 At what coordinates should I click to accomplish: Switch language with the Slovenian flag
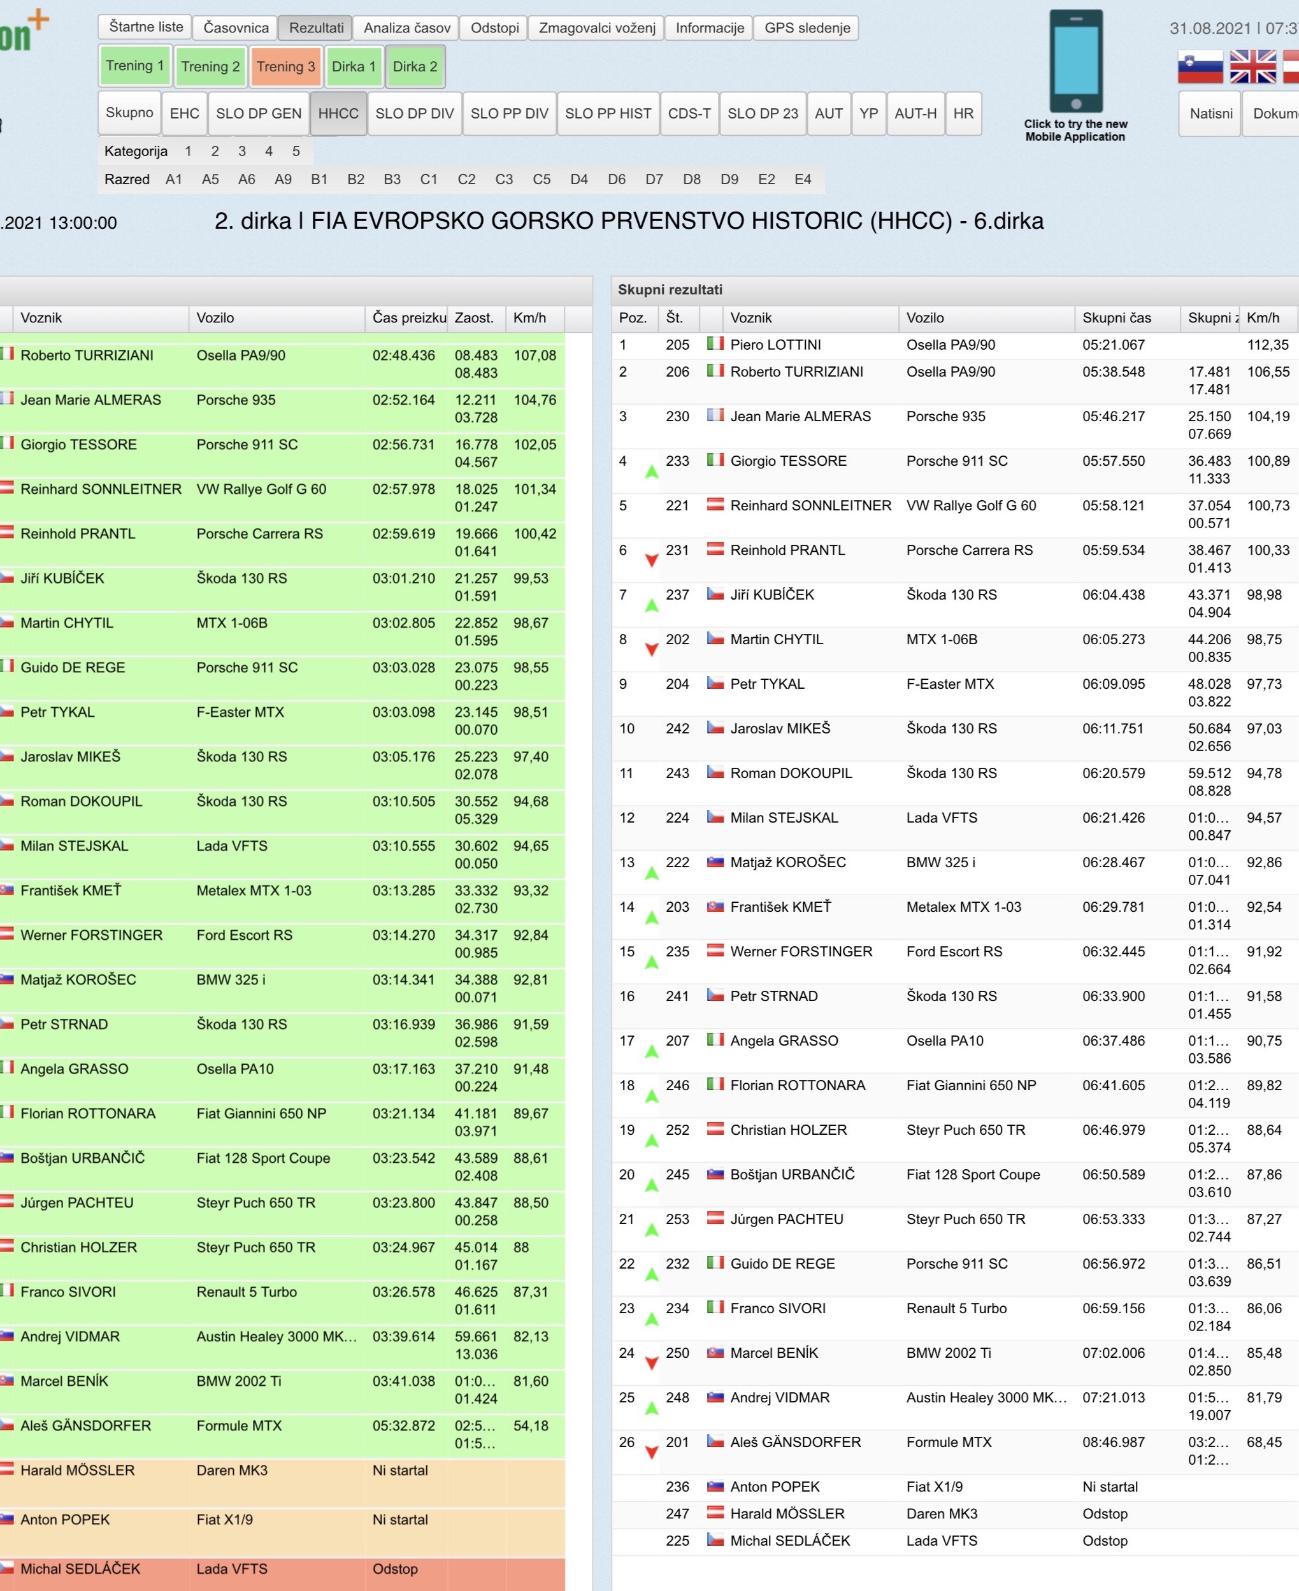(x=1200, y=67)
